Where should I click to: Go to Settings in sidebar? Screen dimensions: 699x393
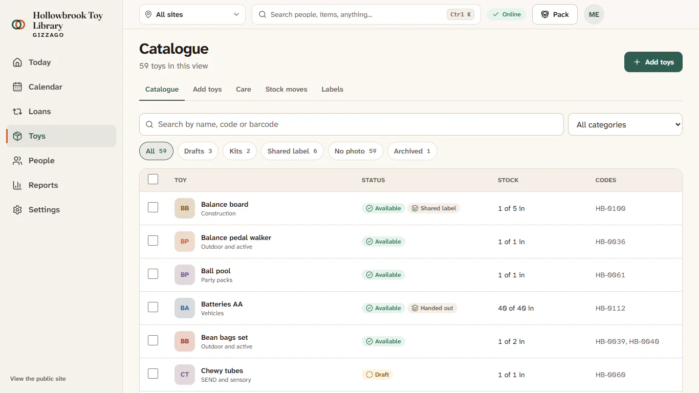(x=61, y=210)
